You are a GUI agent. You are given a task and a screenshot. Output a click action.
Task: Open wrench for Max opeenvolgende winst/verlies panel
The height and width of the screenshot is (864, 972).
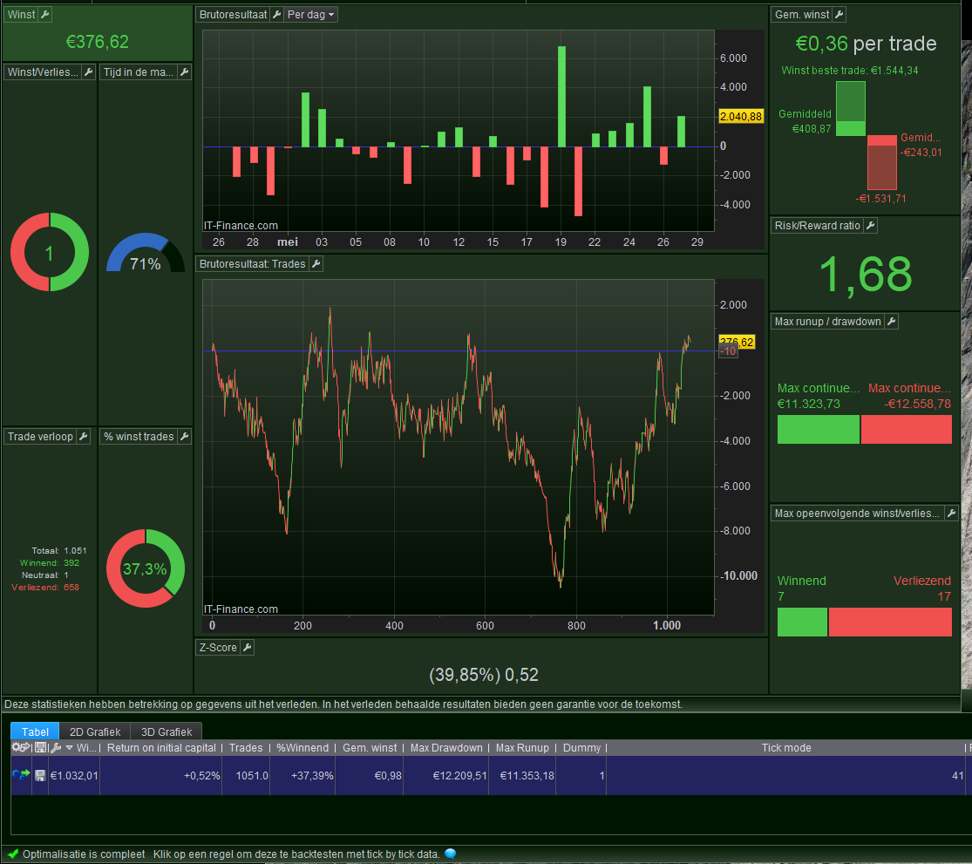[x=952, y=513]
